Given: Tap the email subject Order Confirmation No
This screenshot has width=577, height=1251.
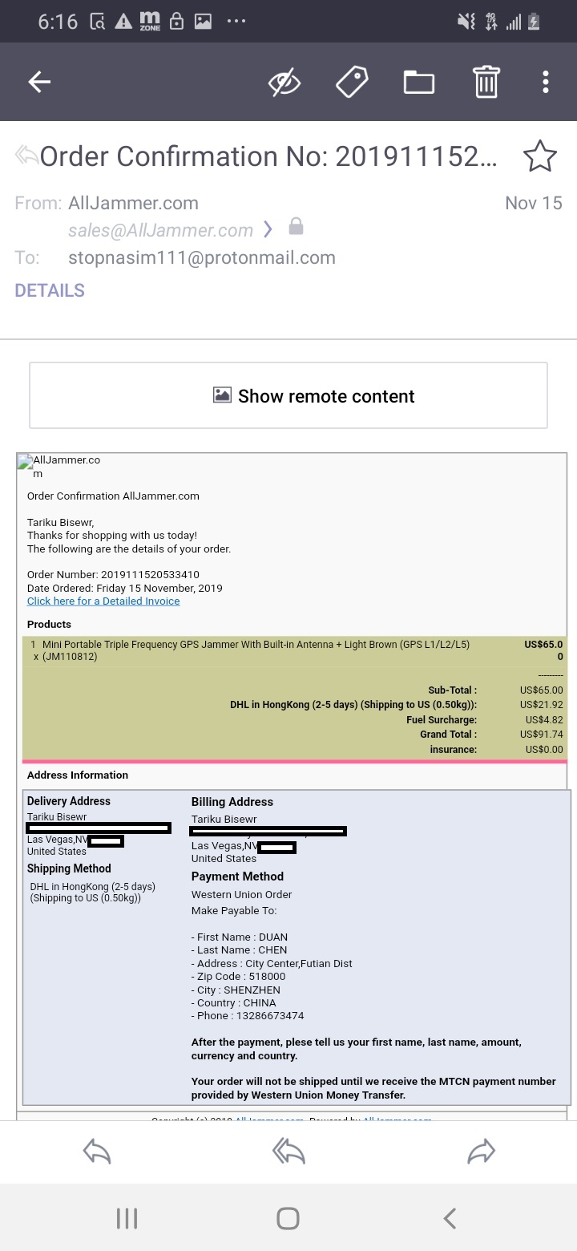Looking at the screenshot, I should pyautogui.click(x=268, y=156).
